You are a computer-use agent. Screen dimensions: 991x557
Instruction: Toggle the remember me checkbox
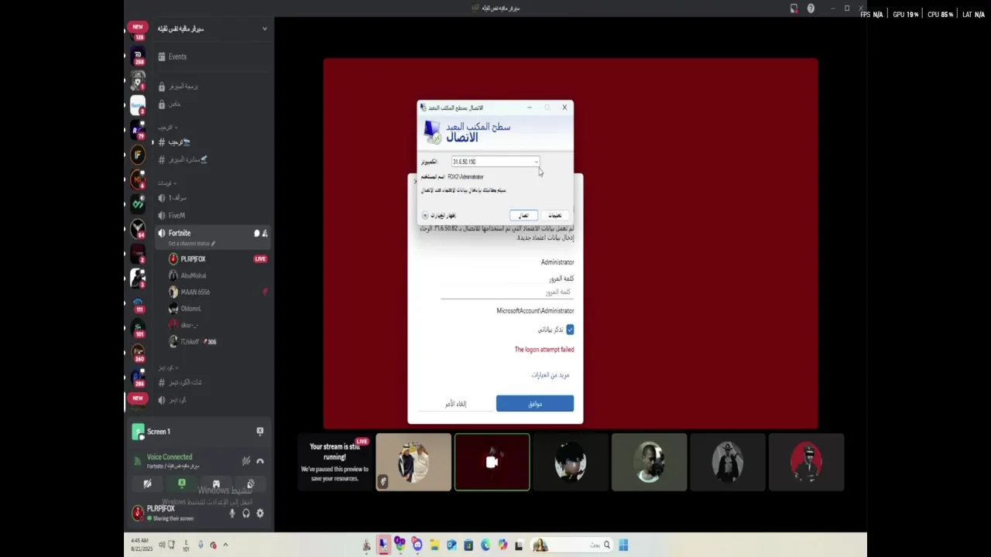pos(570,330)
